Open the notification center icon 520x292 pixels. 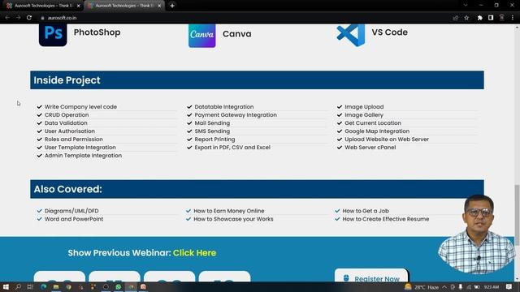(x=509, y=287)
